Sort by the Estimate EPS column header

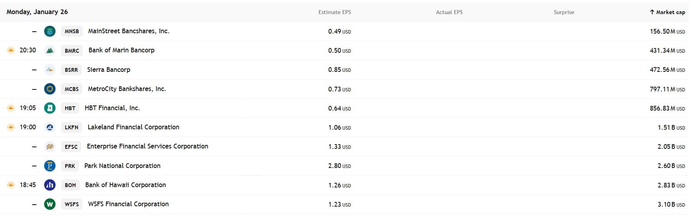coord(335,12)
